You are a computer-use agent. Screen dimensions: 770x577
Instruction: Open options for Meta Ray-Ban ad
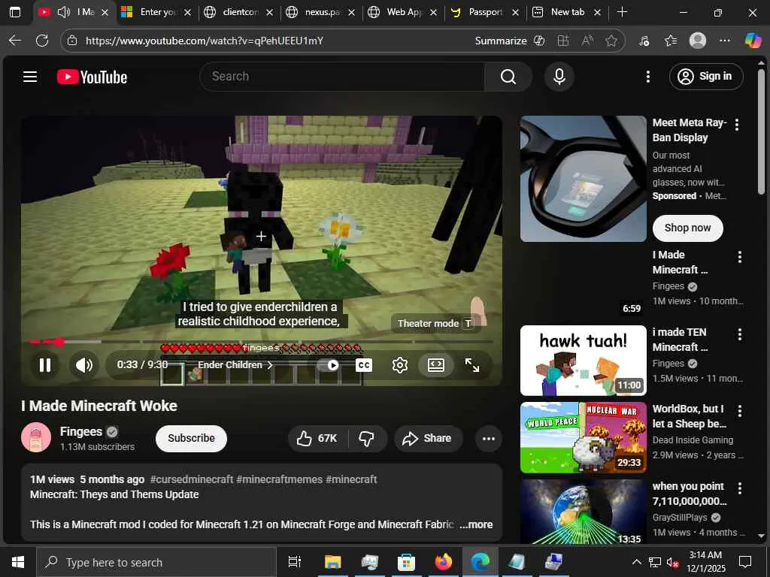click(x=737, y=125)
